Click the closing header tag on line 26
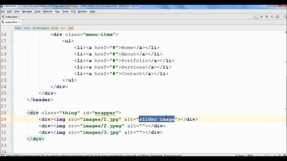 tap(40, 100)
